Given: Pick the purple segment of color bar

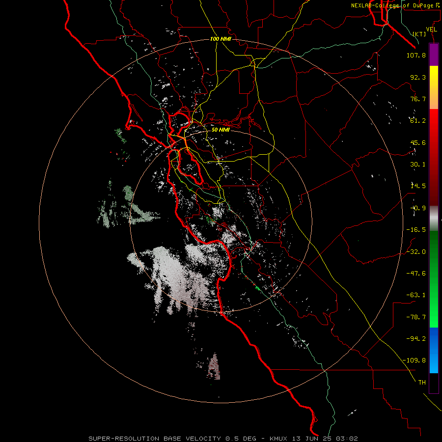Looking at the screenshot, I should click(434, 55).
